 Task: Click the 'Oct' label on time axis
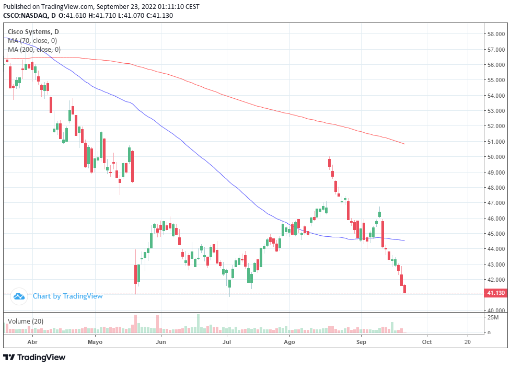(x=427, y=342)
